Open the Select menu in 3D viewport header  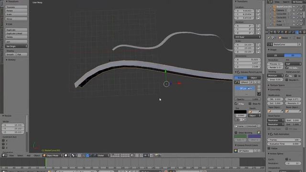[x=20, y=156]
